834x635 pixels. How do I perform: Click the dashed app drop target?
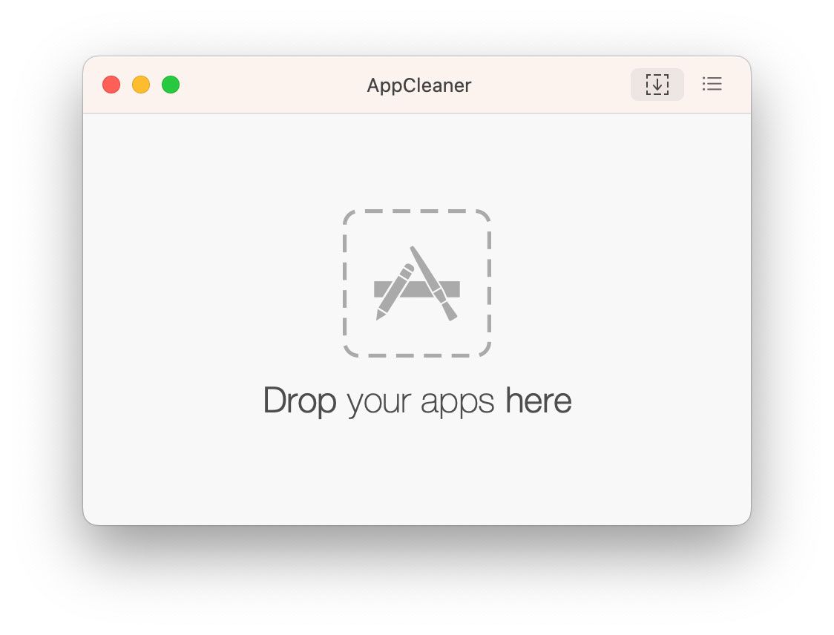click(417, 283)
